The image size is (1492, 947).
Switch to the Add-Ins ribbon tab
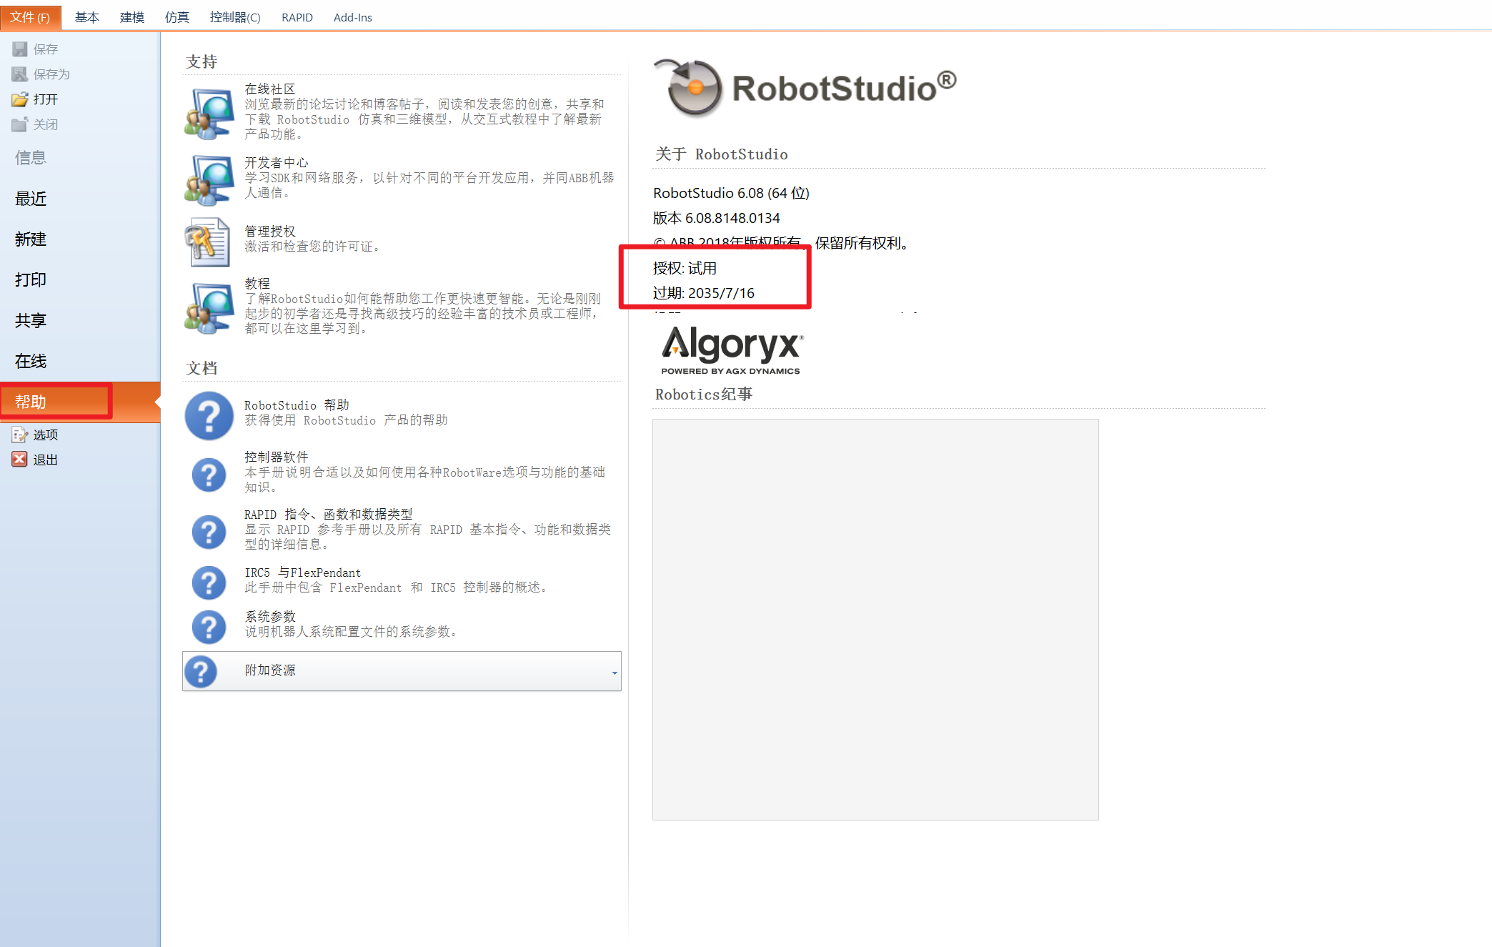click(x=353, y=17)
